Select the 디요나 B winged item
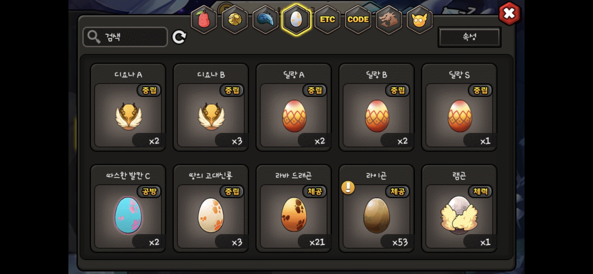Image resolution: width=593 pixels, height=274 pixels. click(x=211, y=107)
